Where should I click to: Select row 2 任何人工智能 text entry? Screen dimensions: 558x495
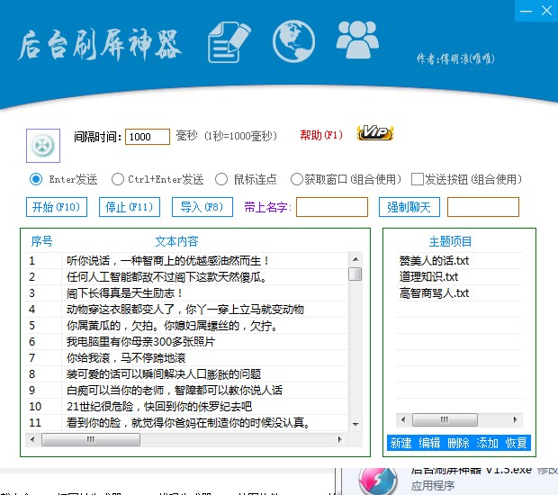186,277
